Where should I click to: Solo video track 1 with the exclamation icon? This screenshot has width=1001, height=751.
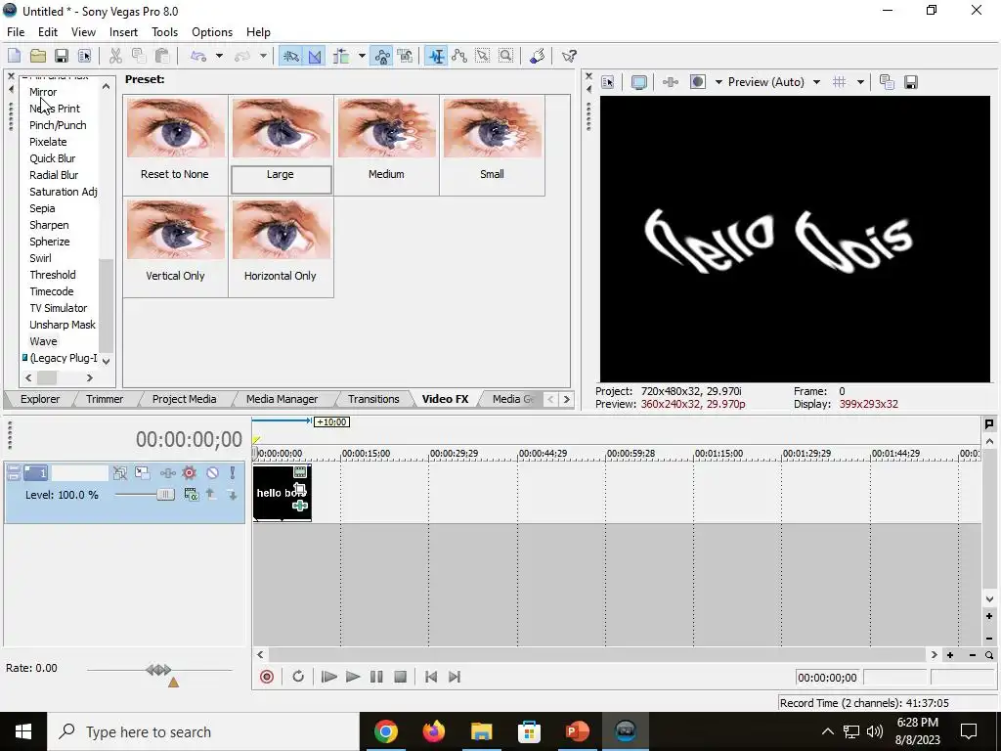[x=233, y=473]
